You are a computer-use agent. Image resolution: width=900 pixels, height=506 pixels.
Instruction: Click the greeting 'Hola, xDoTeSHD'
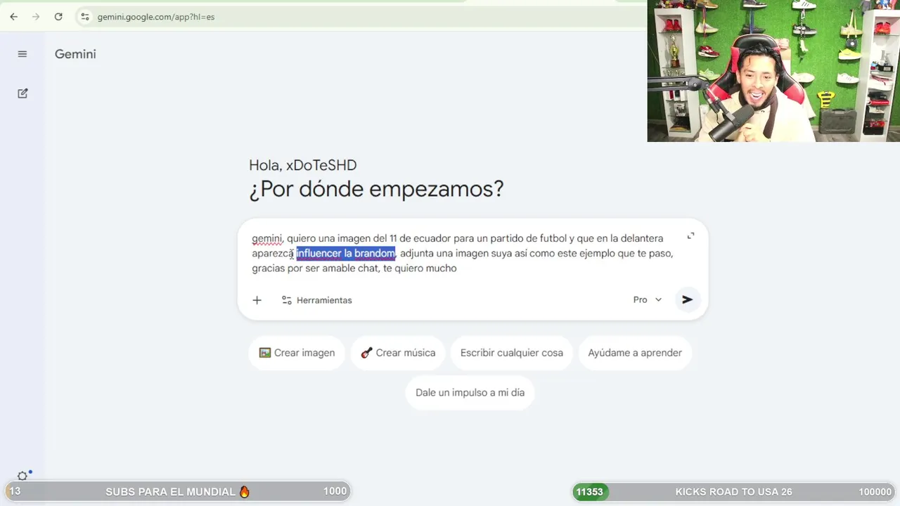click(302, 165)
